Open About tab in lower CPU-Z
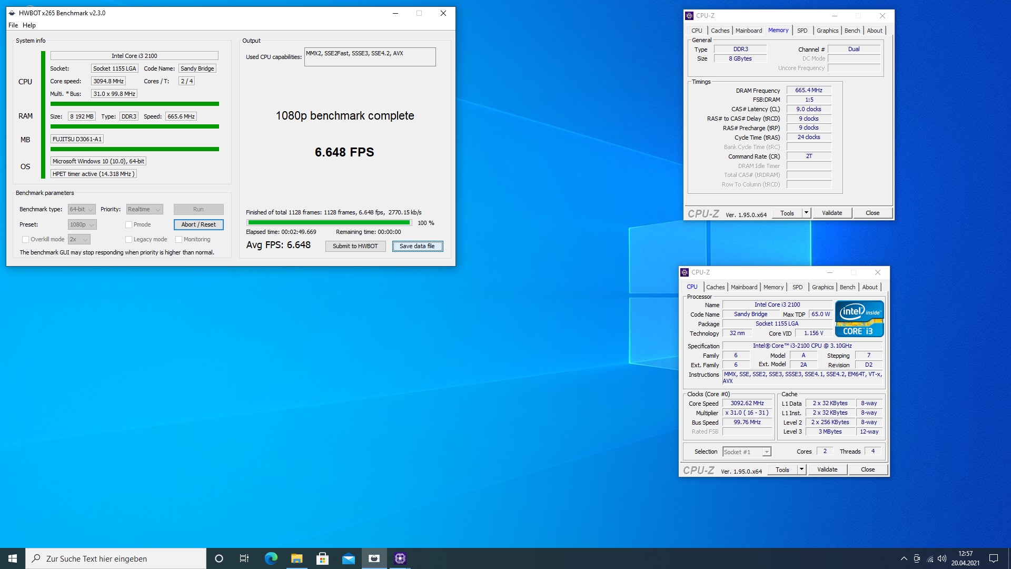The width and height of the screenshot is (1011, 569). [x=870, y=287]
